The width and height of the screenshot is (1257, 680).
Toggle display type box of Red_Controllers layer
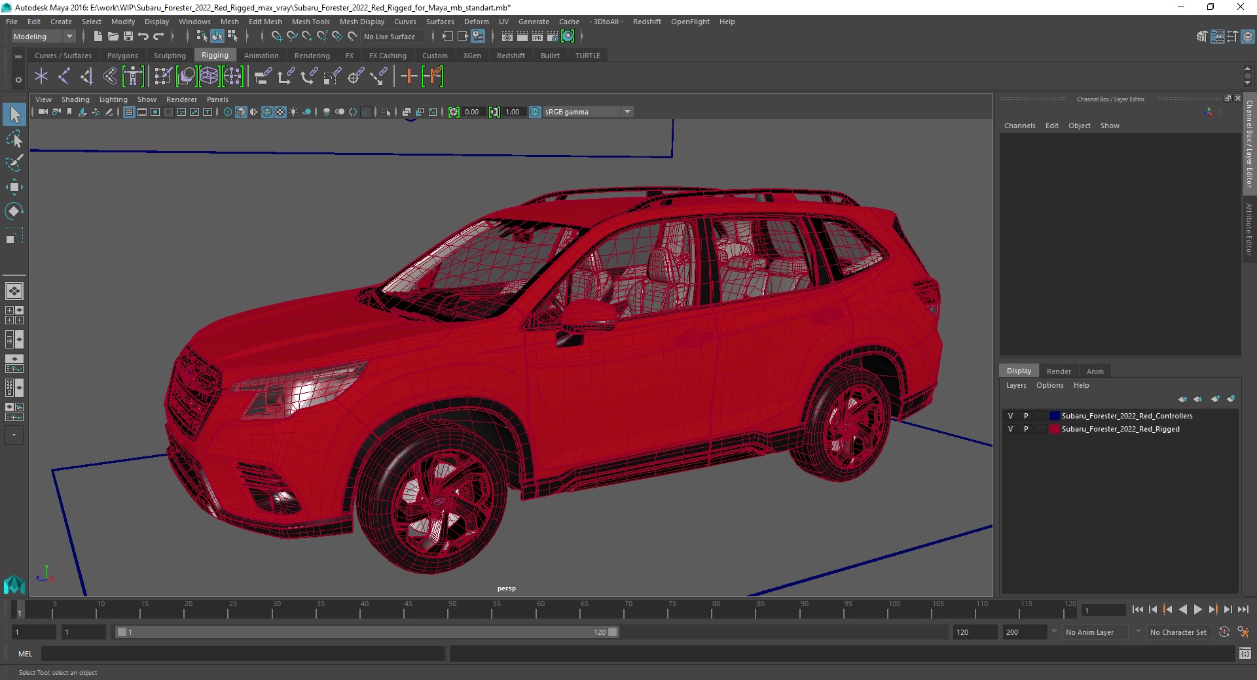click(1040, 416)
